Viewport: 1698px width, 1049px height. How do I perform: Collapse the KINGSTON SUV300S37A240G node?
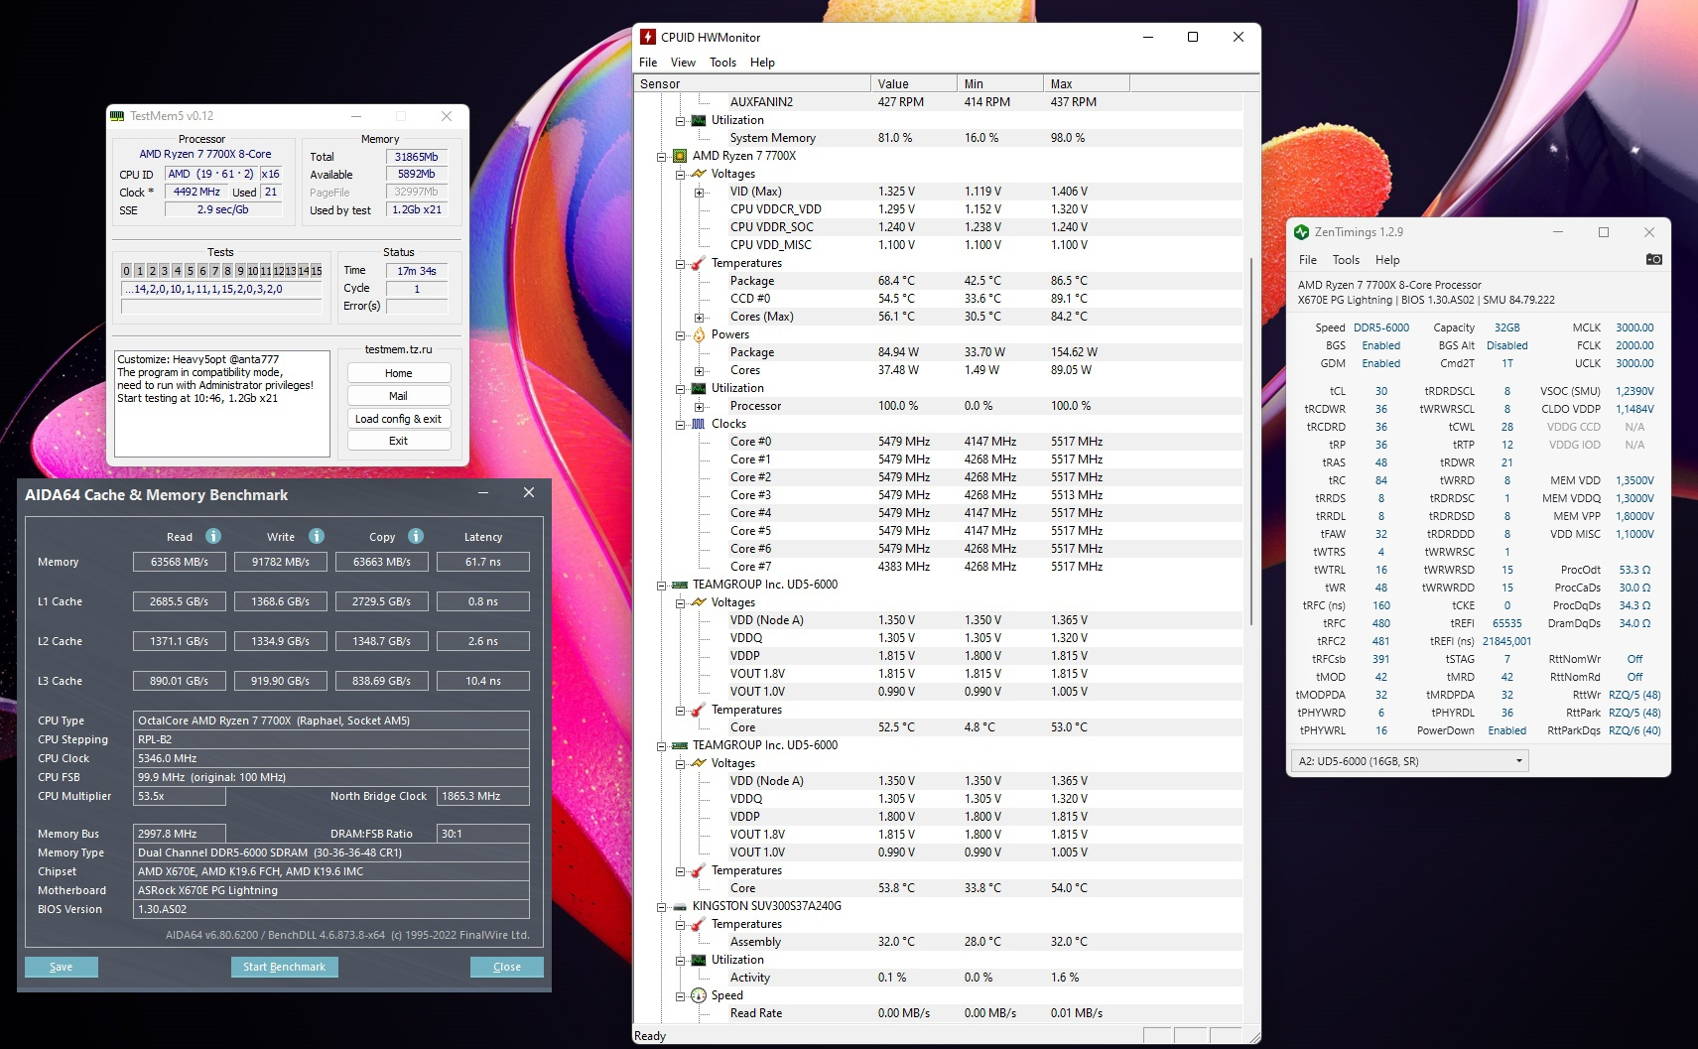(662, 906)
